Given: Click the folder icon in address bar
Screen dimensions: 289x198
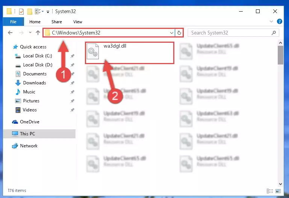Looking at the screenshot, I should 47,33.
